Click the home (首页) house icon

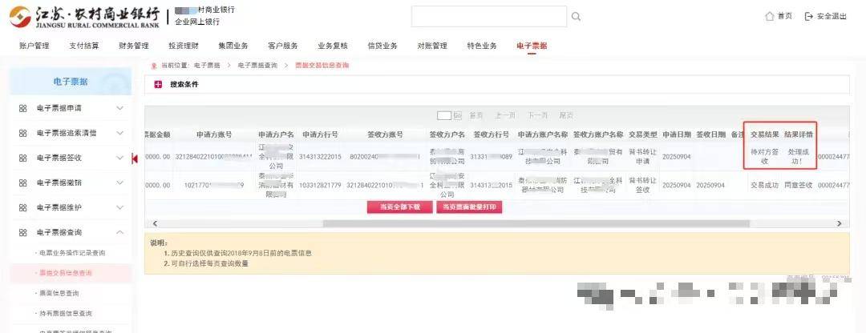(x=770, y=17)
